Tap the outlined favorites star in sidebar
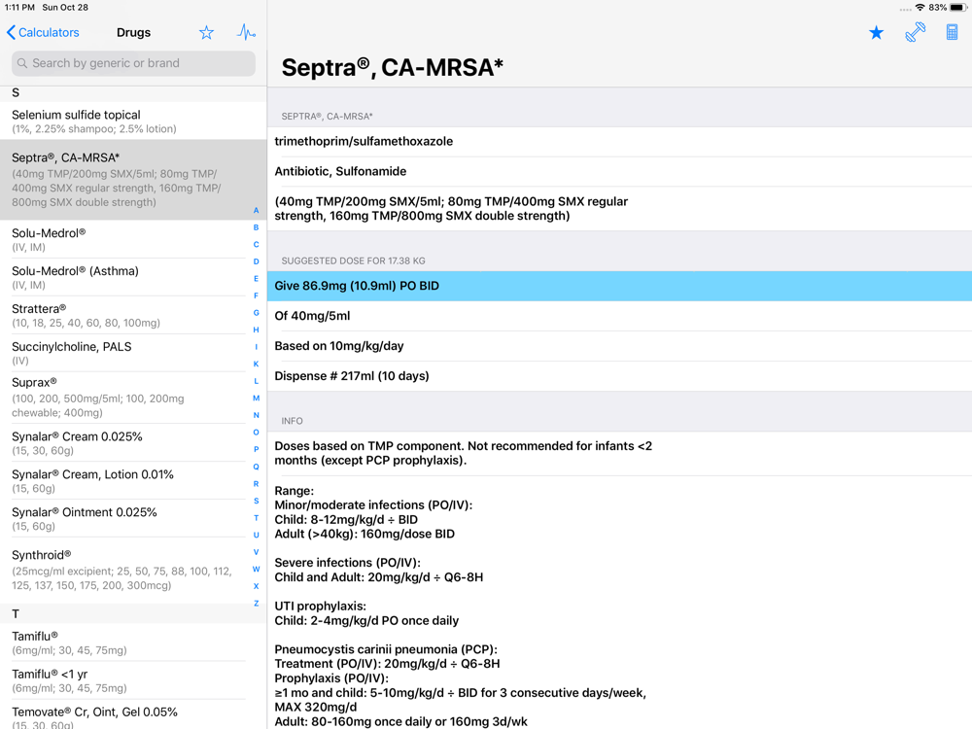The width and height of the screenshot is (972, 729). (x=206, y=33)
